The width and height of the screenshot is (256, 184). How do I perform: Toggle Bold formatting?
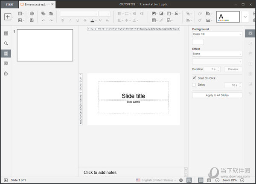pos(63,20)
